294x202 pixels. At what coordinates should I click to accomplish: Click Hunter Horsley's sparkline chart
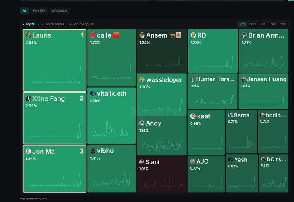(213, 100)
